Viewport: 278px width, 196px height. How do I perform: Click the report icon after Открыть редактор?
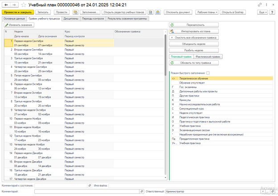tap(151, 12)
